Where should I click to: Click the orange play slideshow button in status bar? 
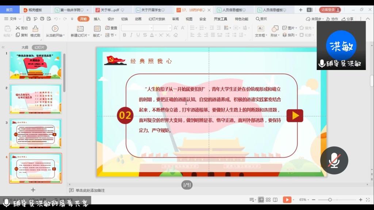(x=287, y=200)
